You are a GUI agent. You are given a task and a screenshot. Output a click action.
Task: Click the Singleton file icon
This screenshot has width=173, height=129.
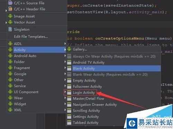tap(10, 29)
